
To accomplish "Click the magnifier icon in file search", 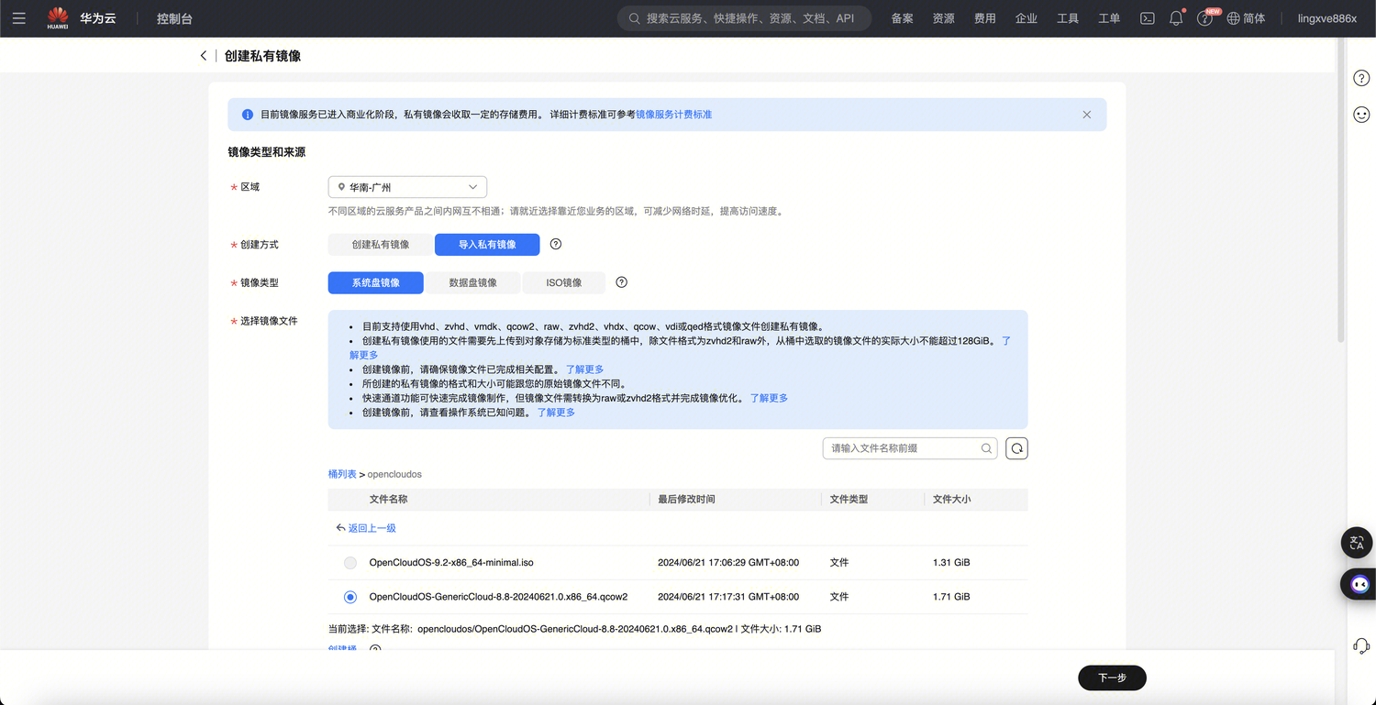I will click(987, 448).
